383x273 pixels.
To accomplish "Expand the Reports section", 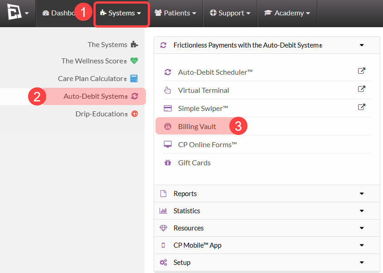I will (x=267, y=193).
